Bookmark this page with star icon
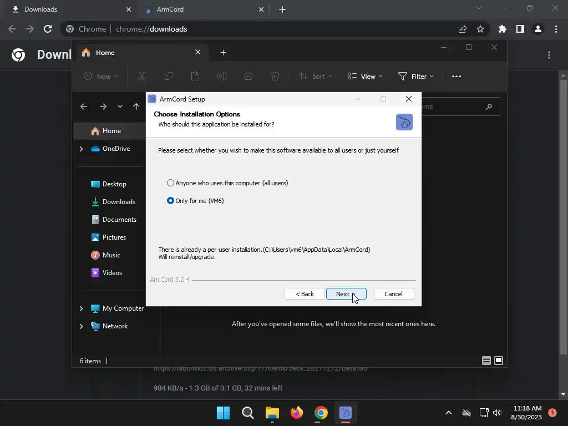Screen dimensions: 568x426 point(480,29)
